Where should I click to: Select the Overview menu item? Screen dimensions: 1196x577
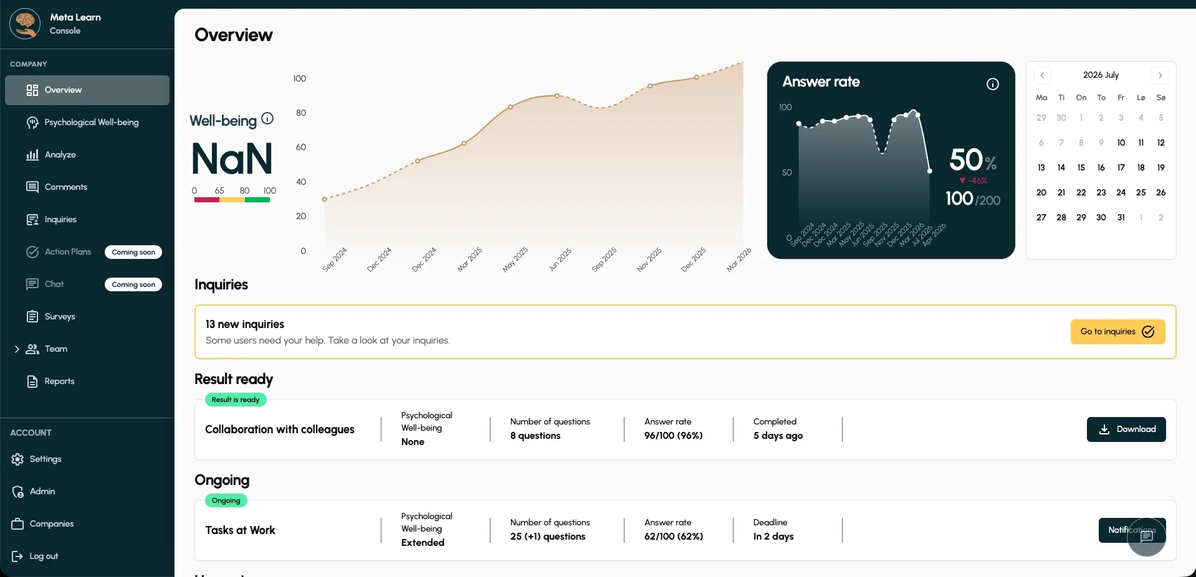[87, 90]
